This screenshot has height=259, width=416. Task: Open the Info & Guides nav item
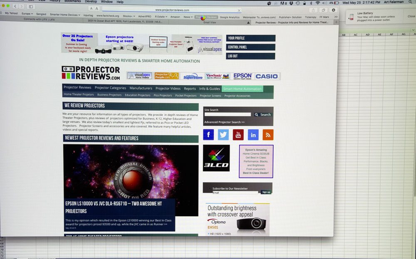210,89
